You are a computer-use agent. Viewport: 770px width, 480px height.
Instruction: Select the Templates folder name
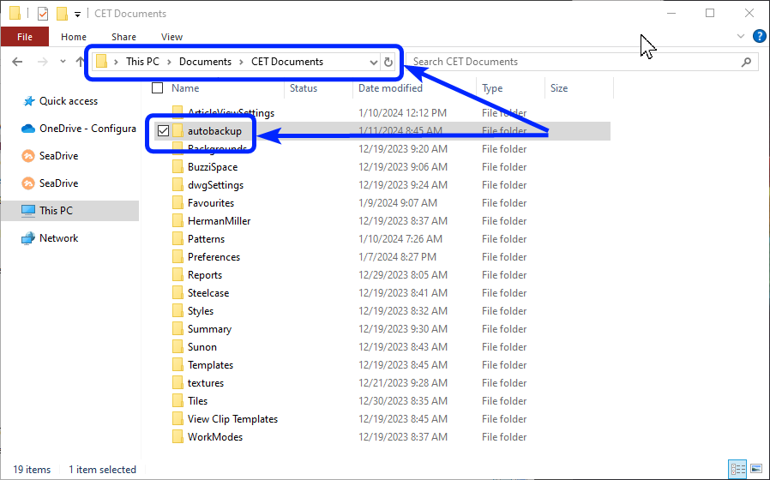(210, 365)
